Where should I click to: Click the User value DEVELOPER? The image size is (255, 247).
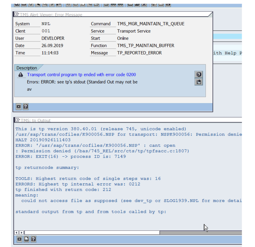coord(53,38)
